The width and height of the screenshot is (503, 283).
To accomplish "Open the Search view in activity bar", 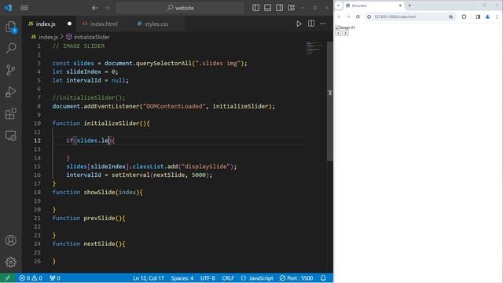I will (x=11, y=49).
